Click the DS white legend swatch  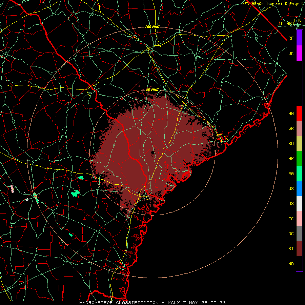click(299, 203)
